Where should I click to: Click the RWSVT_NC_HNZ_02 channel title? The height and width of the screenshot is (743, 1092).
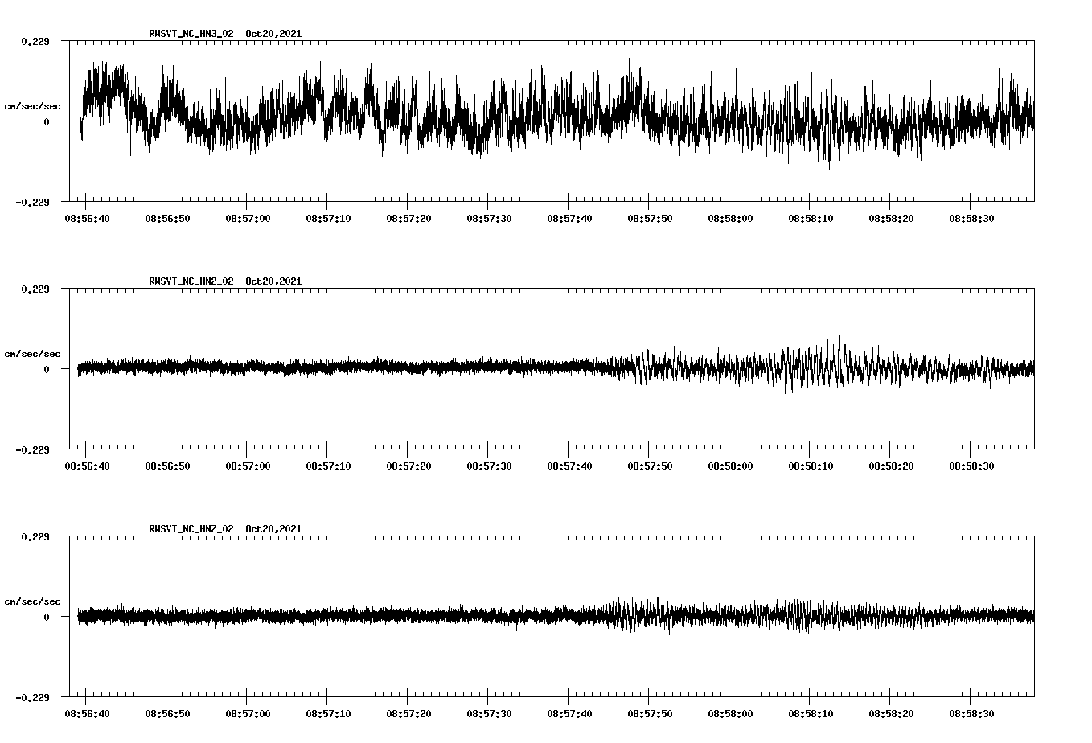(x=191, y=529)
